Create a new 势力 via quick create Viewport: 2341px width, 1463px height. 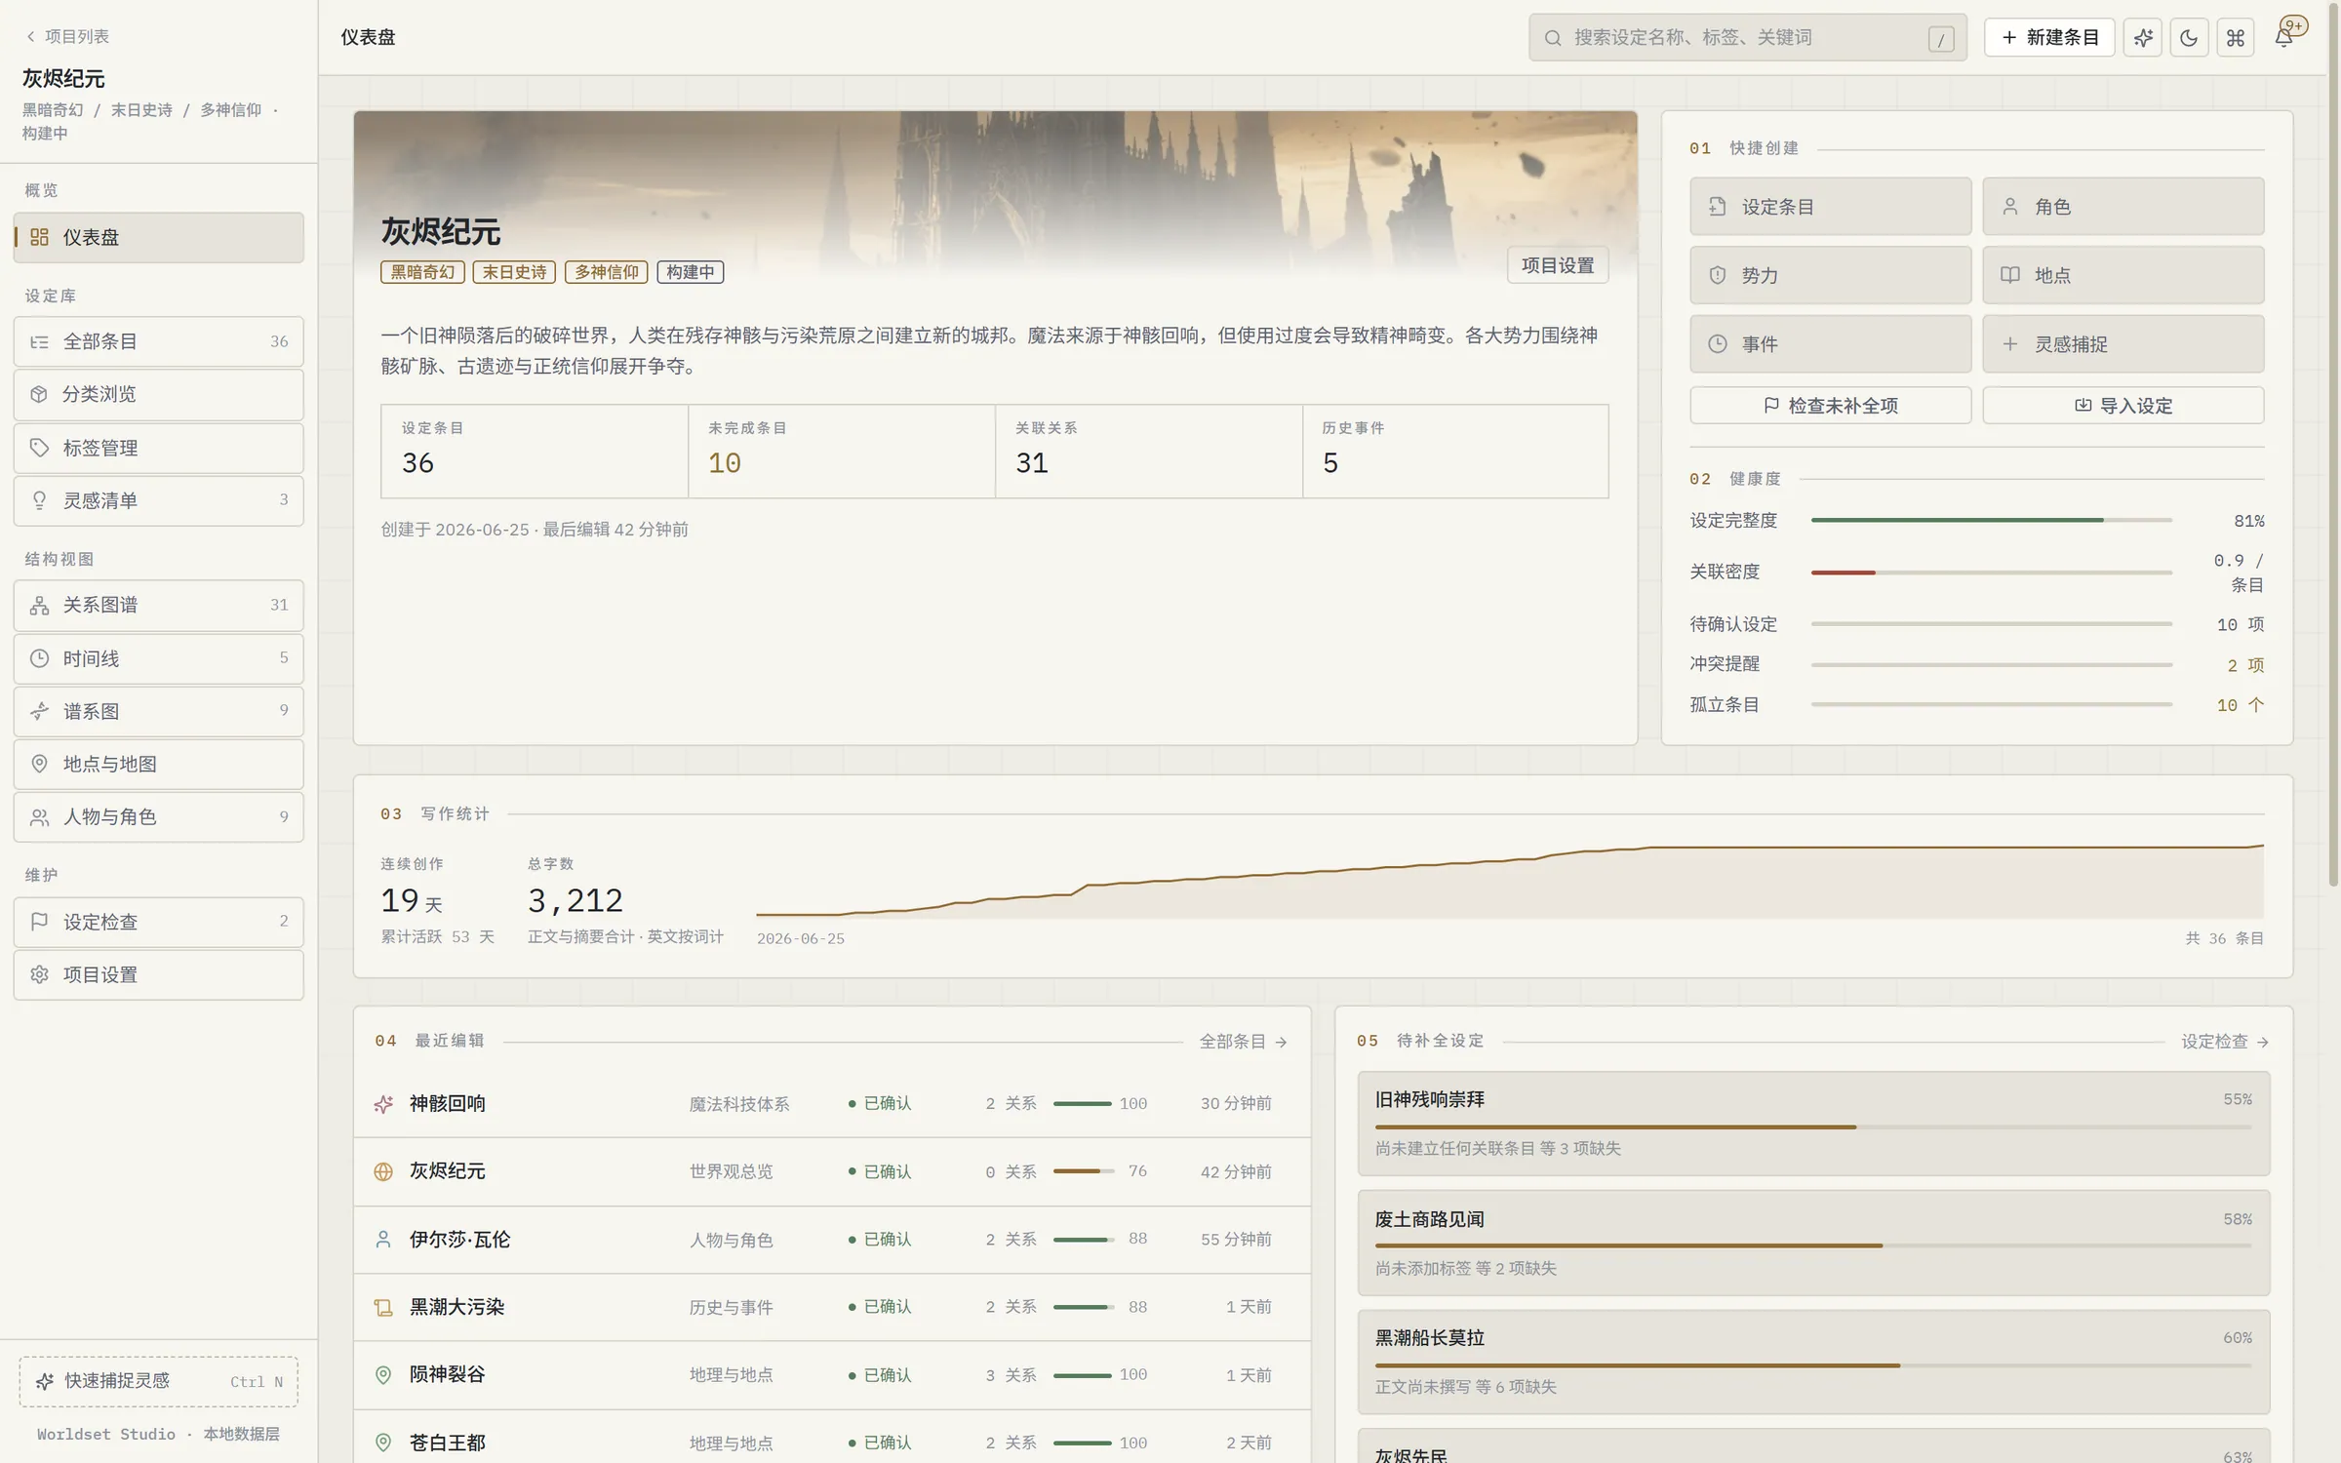point(1830,275)
